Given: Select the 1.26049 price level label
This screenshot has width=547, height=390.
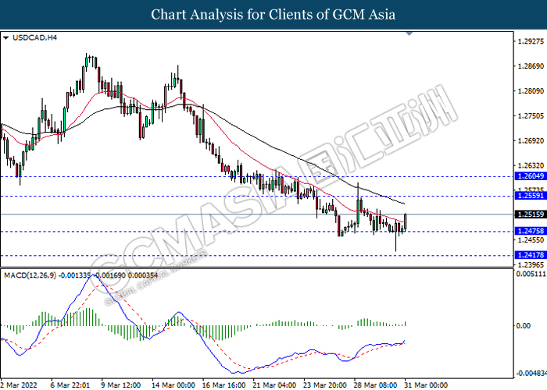Looking at the screenshot, I should (x=531, y=176).
